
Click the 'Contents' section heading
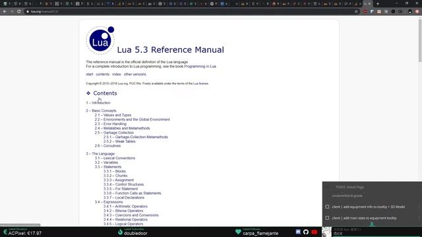pyautogui.click(x=105, y=93)
